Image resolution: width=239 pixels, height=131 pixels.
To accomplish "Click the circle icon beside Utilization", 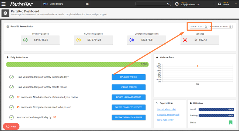I will pyautogui.click(x=191, y=103).
